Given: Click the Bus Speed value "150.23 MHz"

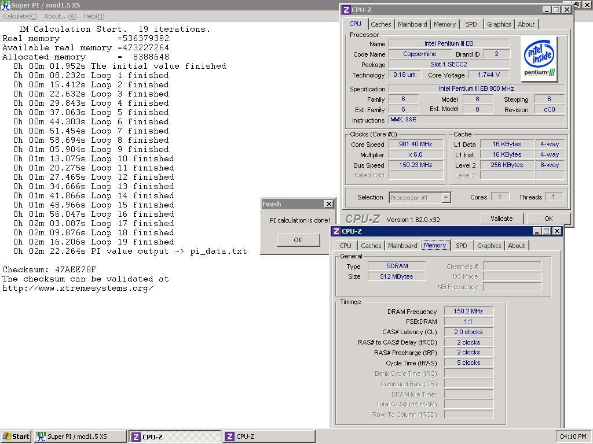Looking at the screenshot, I should pyautogui.click(x=416, y=165).
